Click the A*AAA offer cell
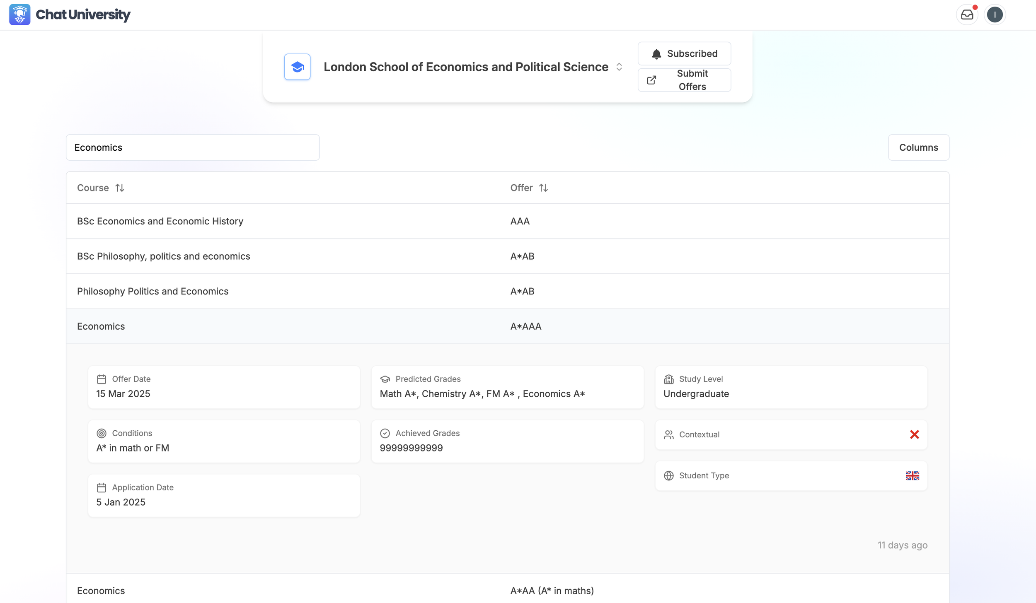Screen dimensions: 1036x603 point(525,326)
